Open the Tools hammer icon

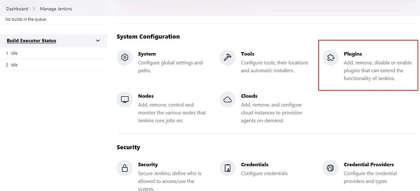[228, 57]
